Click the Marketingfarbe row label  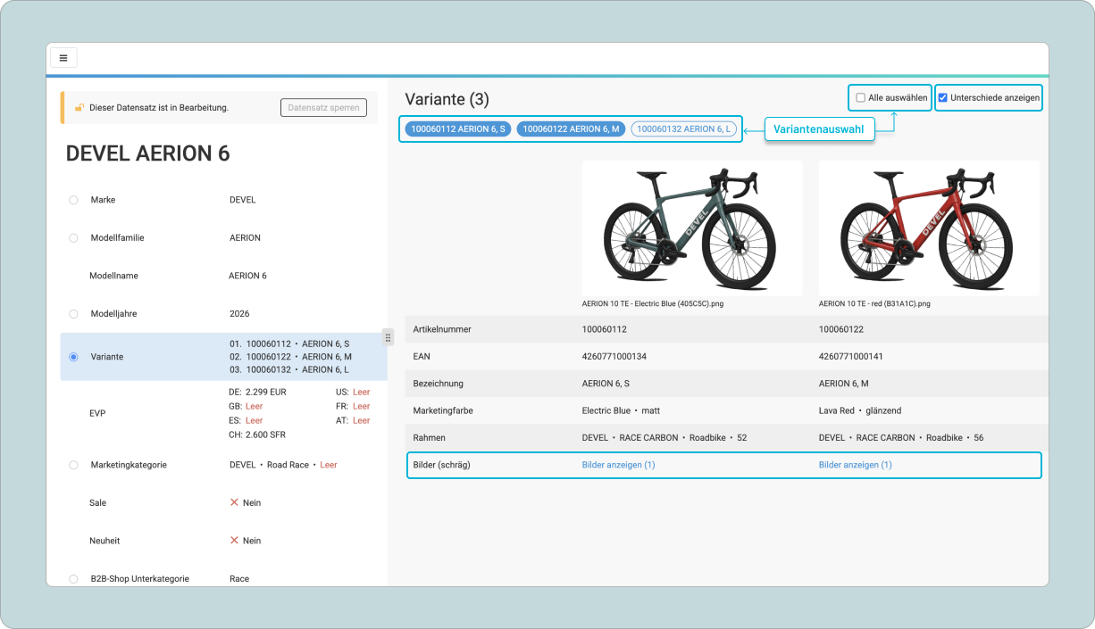pyautogui.click(x=443, y=410)
